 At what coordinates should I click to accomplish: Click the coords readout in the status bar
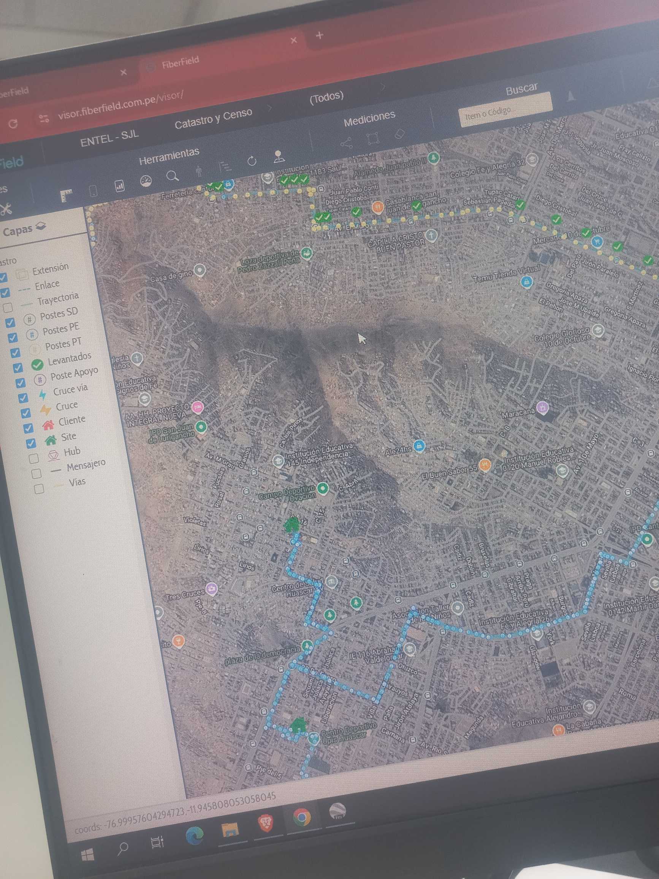(x=175, y=812)
